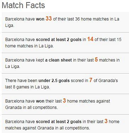Click the second scored at least 2 goals text
Image resolution: width=129 pixels, height=133 pixels.
[x=59, y=122]
